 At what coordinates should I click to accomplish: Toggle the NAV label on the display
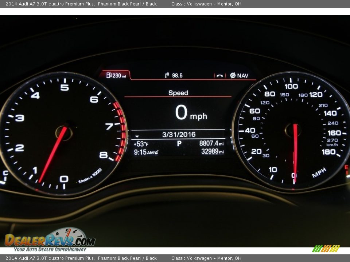pos(242,76)
